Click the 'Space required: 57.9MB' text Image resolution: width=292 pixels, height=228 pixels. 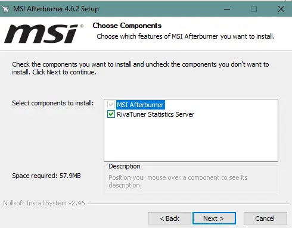coord(46,176)
